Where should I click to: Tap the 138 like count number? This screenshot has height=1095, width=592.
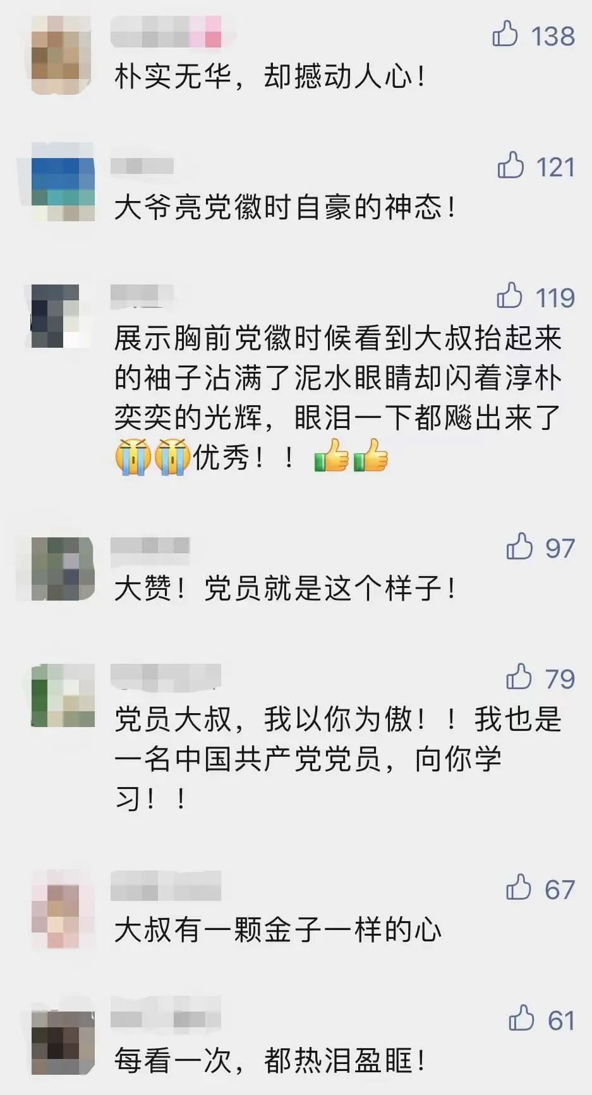pyautogui.click(x=553, y=36)
